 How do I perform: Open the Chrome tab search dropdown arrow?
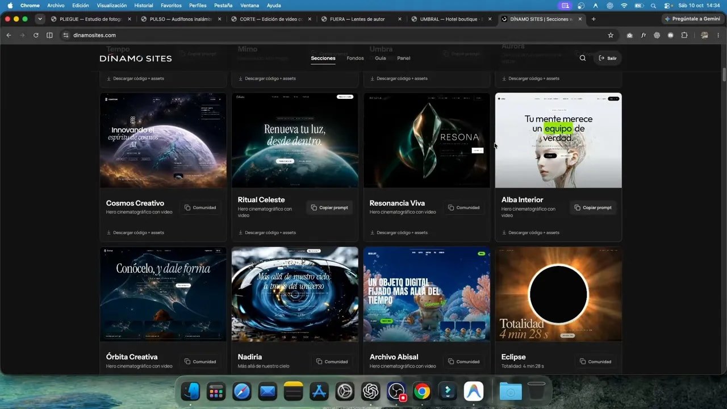[x=40, y=19]
